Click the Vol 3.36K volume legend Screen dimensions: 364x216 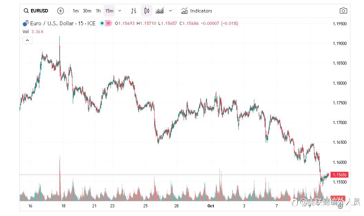33,32
